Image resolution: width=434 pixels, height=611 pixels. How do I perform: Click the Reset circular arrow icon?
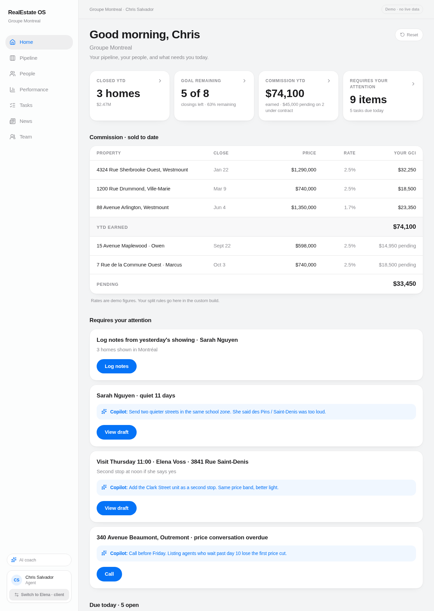(402, 35)
